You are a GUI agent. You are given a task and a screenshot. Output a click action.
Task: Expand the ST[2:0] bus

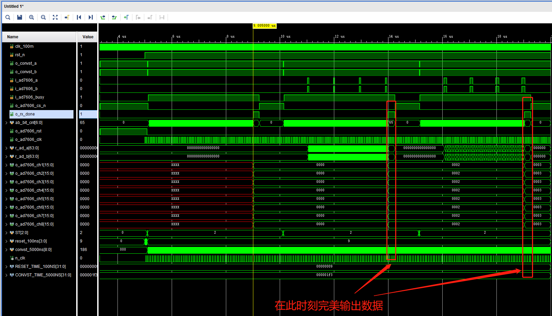(x=6, y=233)
